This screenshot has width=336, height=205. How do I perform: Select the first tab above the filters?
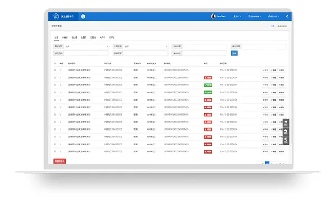56,37
